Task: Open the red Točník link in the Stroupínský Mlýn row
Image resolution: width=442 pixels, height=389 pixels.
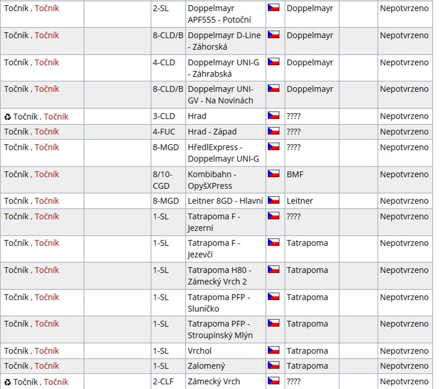Action: pos(47,324)
